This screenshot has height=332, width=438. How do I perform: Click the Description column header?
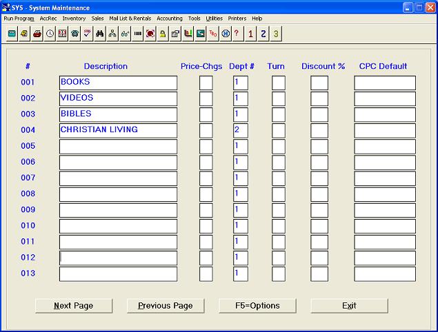click(x=106, y=66)
